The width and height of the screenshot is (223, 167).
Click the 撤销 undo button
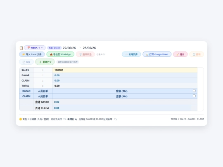(x=197, y=54)
